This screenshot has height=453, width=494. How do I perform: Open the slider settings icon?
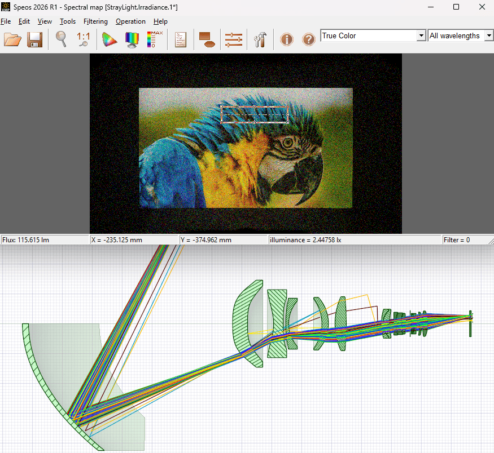tap(234, 40)
